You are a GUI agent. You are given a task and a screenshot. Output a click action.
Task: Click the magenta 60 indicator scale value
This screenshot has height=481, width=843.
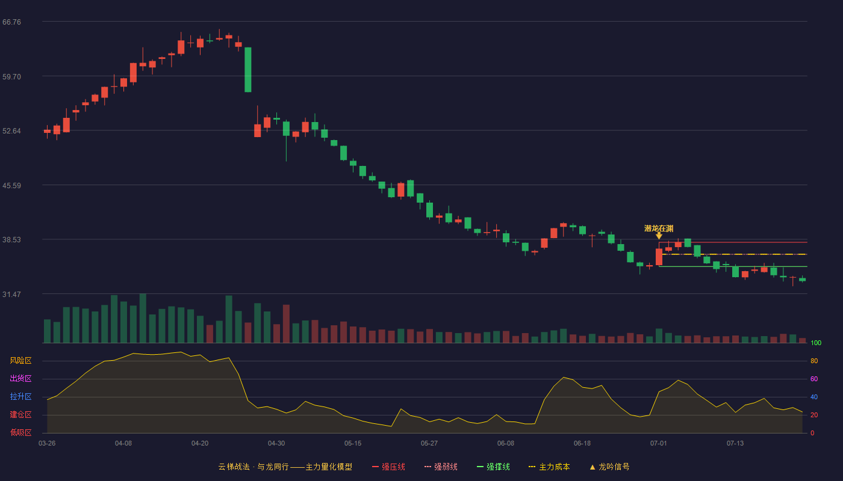pos(814,379)
